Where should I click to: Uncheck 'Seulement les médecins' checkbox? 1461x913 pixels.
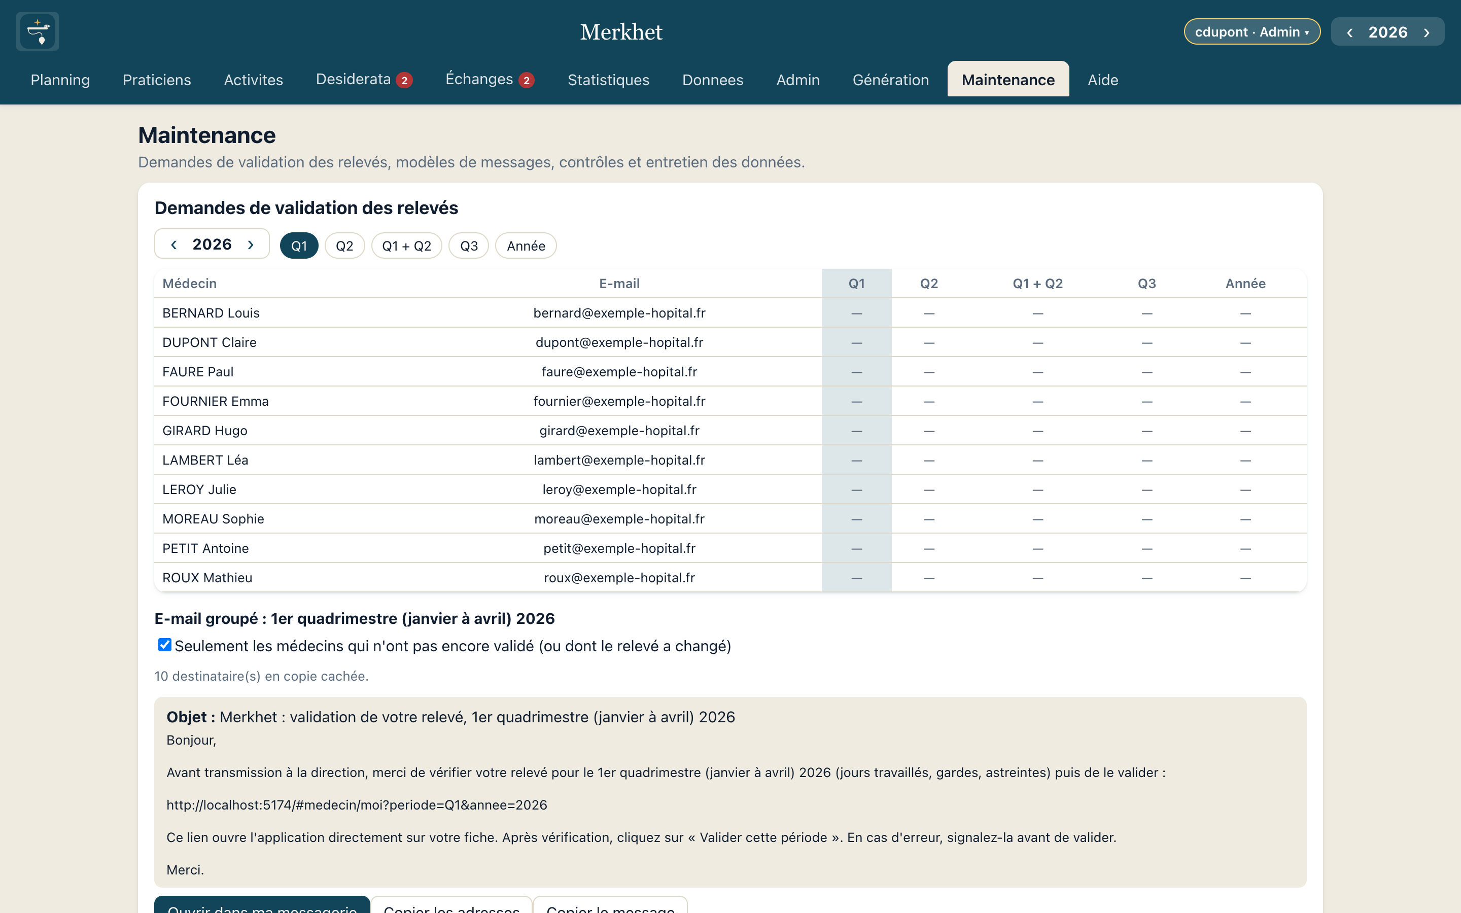[164, 645]
